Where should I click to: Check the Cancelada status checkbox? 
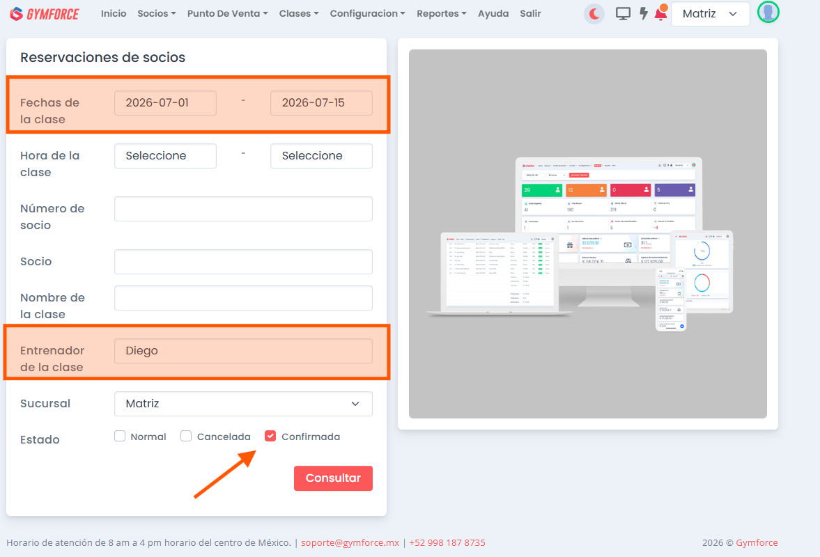[x=185, y=436]
